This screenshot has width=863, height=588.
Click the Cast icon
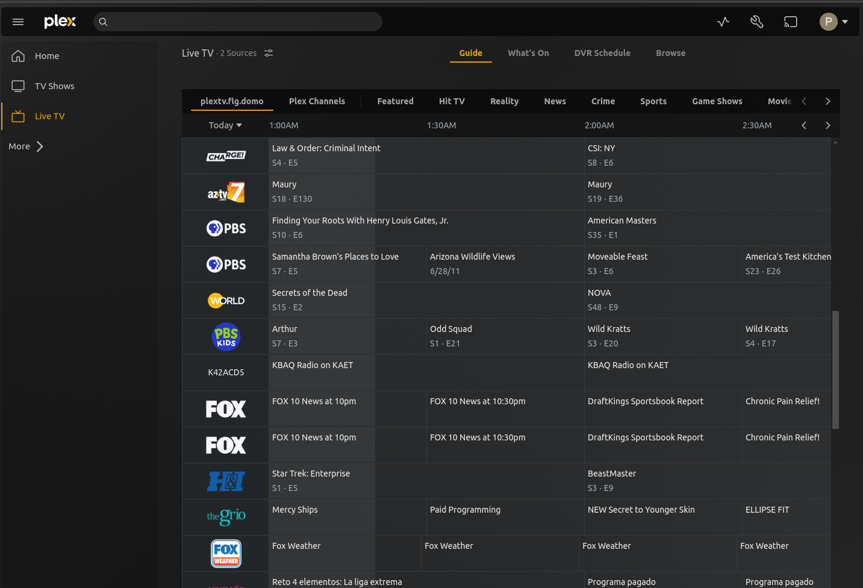tap(790, 21)
